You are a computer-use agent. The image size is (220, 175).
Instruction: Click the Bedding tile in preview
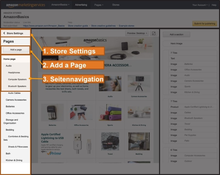point(139,144)
